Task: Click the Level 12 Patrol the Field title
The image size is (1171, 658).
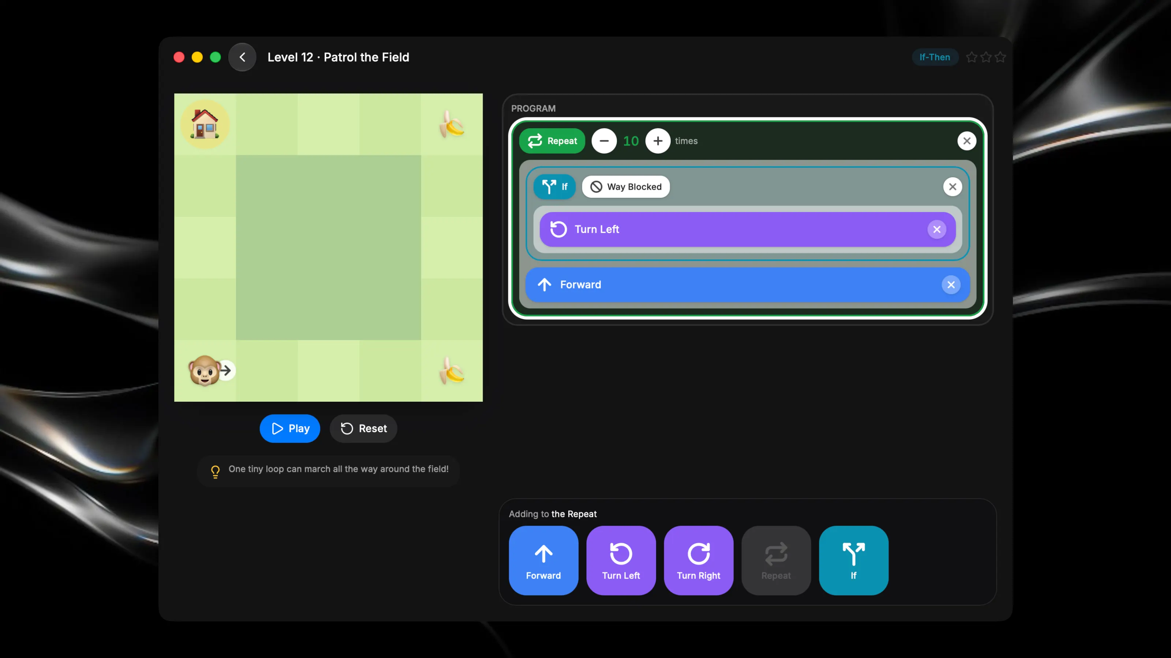Action: [x=338, y=57]
